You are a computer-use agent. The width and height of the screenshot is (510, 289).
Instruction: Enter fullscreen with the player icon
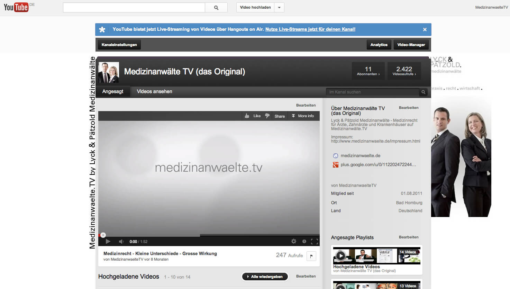coord(314,241)
